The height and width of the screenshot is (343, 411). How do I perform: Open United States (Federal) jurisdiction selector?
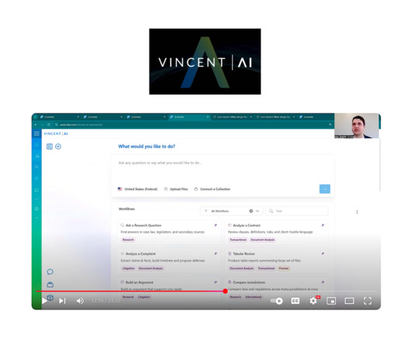[137, 189]
